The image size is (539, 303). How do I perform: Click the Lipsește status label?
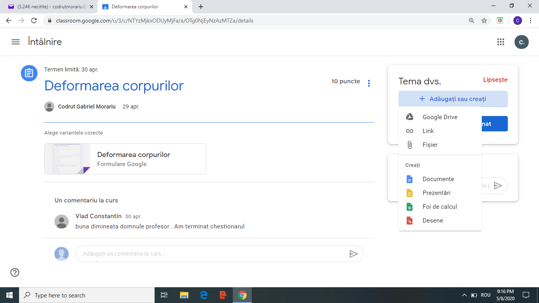pos(495,80)
